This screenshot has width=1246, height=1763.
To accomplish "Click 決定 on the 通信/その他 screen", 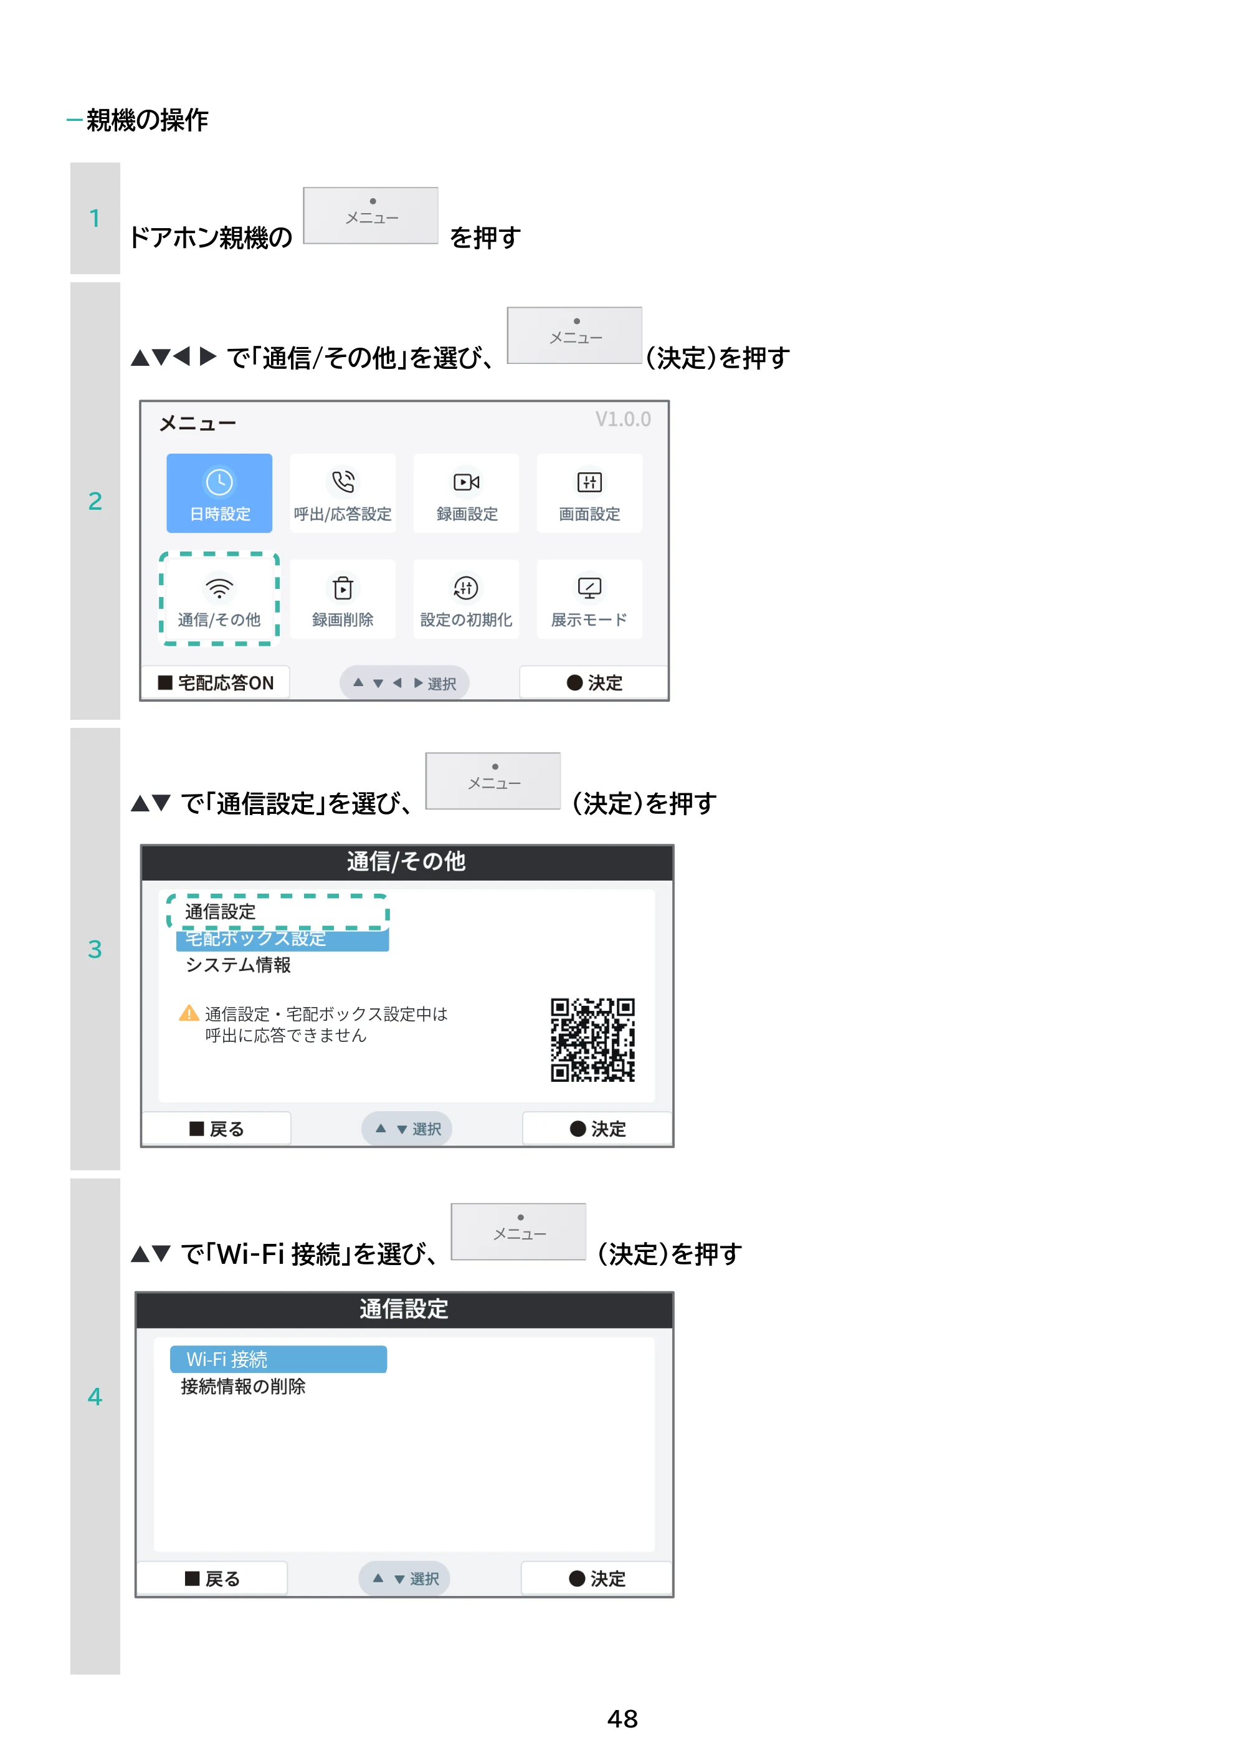I will (x=597, y=1129).
